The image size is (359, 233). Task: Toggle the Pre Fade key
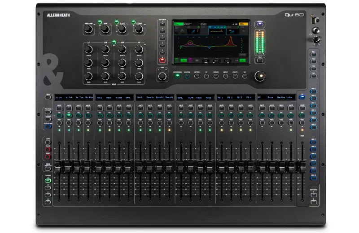pos(48,112)
